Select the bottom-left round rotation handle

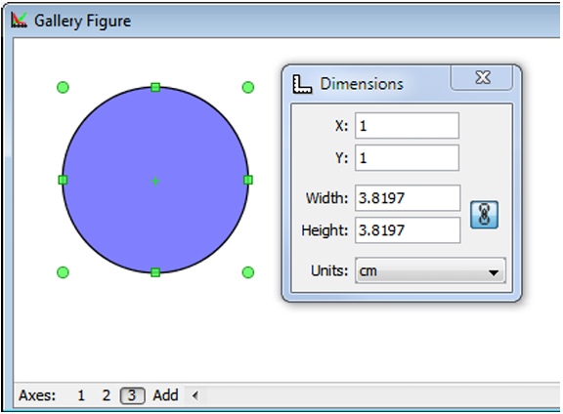63,272
